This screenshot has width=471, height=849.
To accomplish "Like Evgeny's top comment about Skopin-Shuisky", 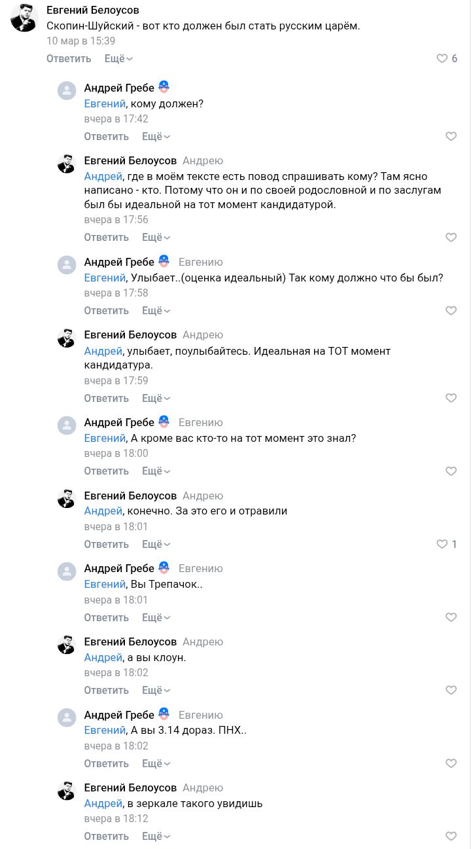I will (442, 59).
